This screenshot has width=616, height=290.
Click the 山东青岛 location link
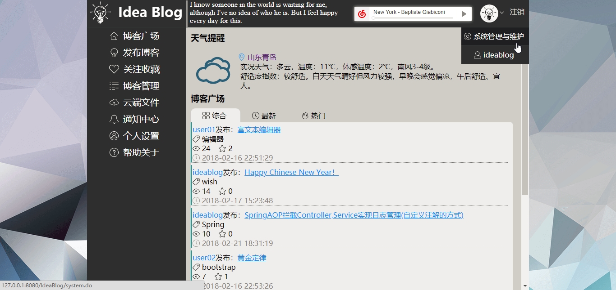point(262,57)
